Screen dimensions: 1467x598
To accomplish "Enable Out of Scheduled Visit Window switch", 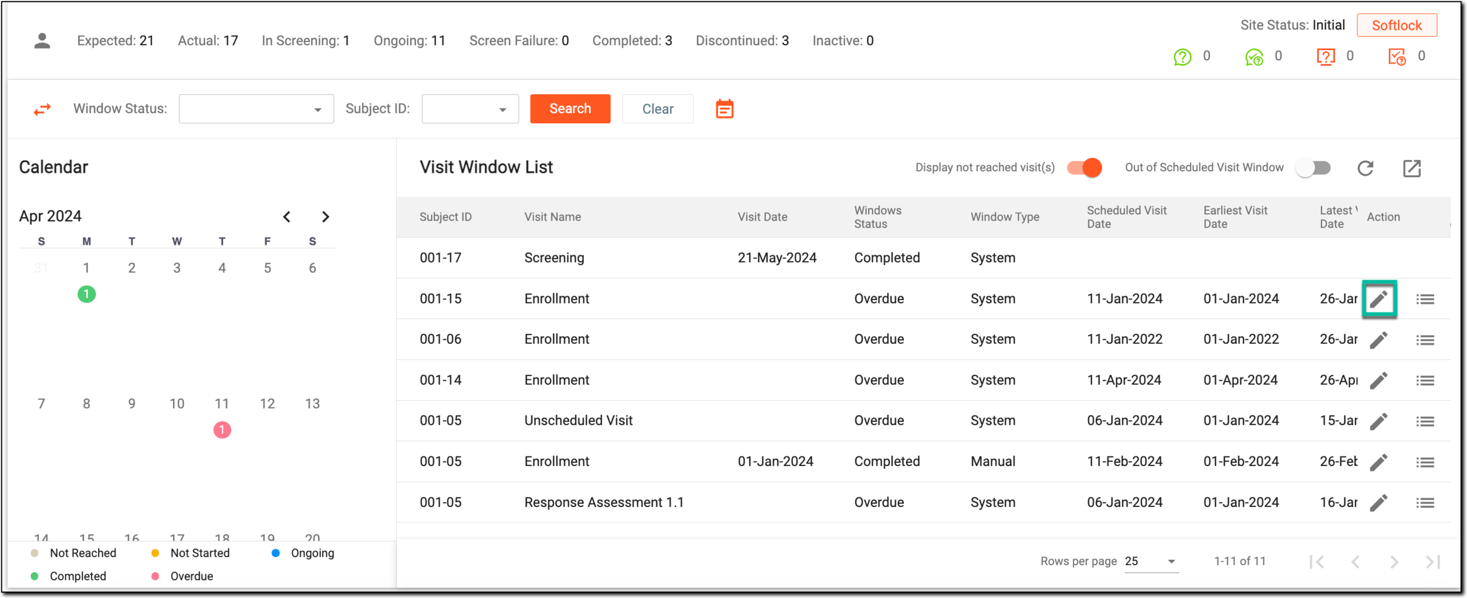I will (1313, 168).
